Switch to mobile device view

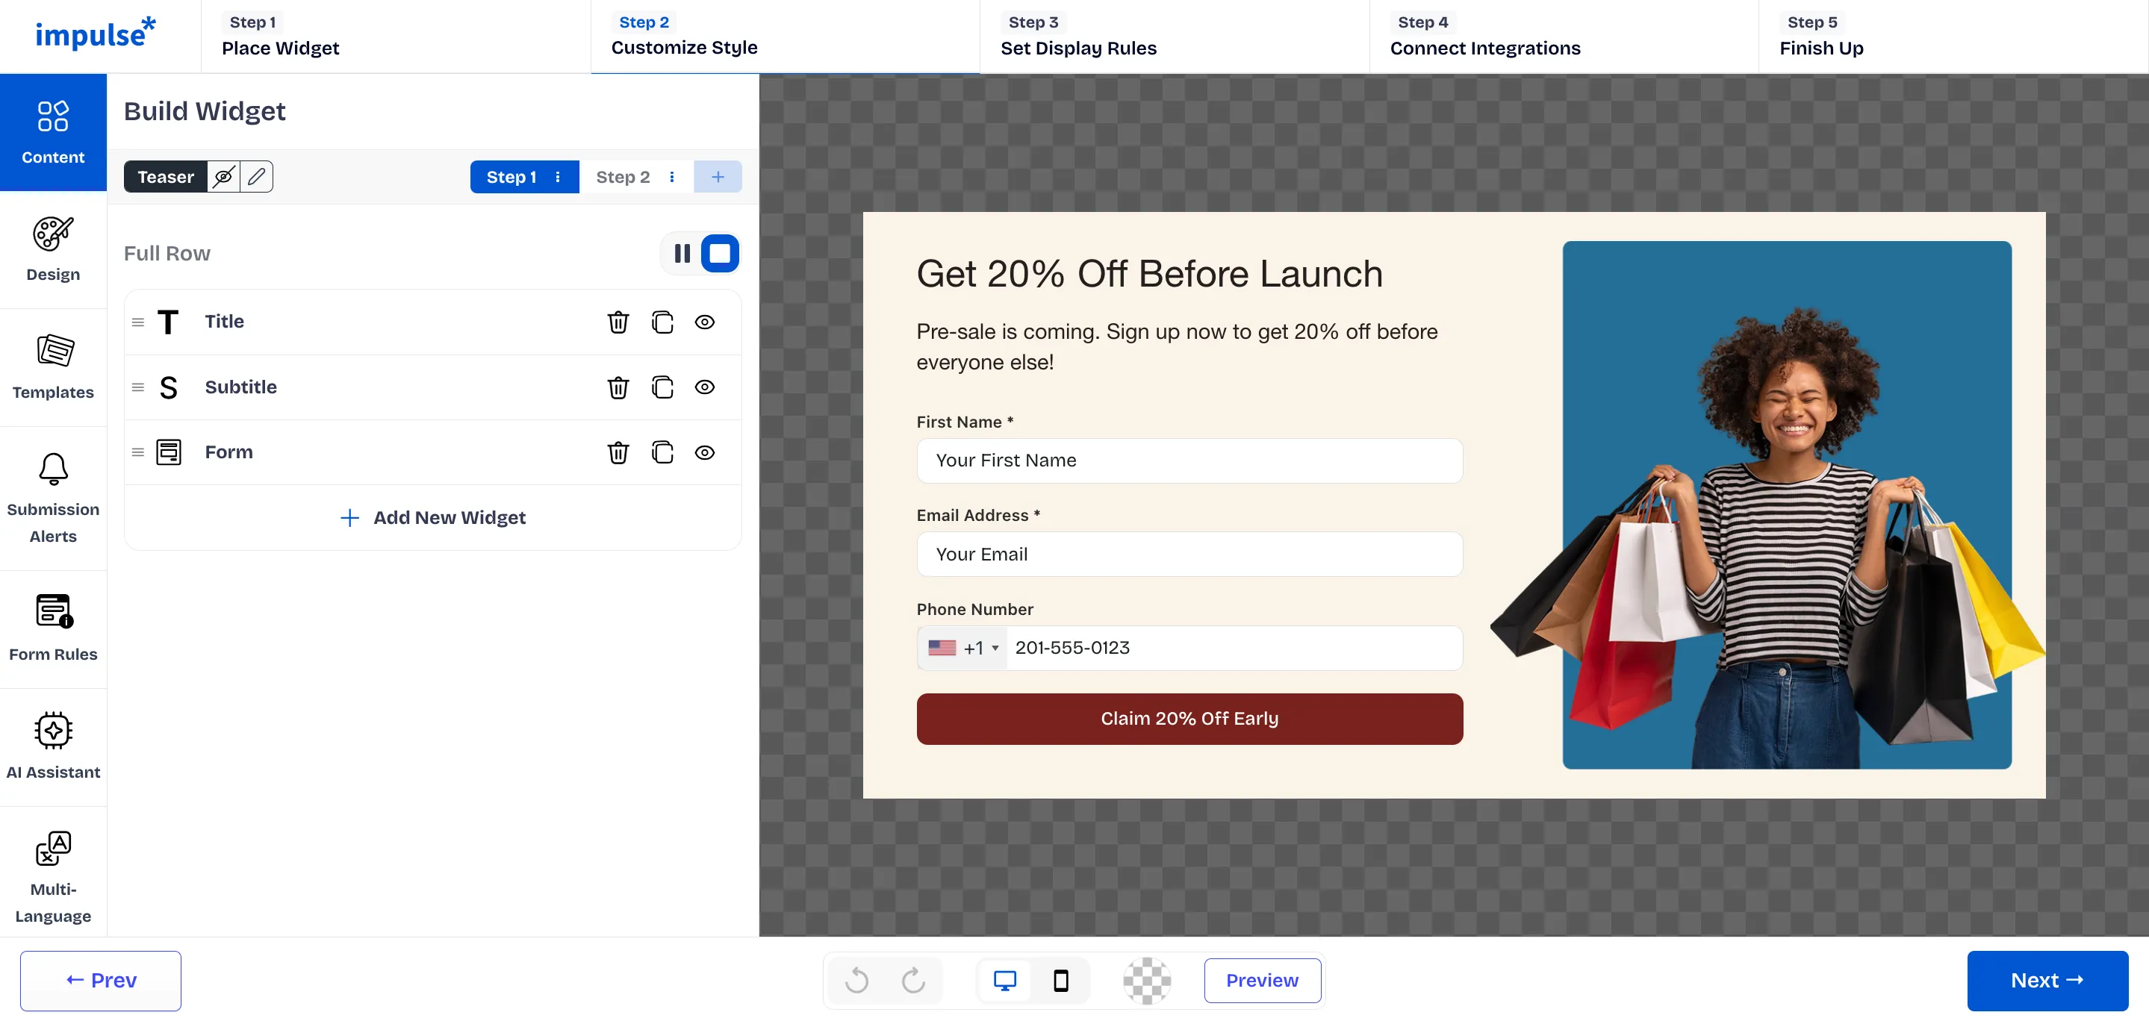pos(1060,980)
